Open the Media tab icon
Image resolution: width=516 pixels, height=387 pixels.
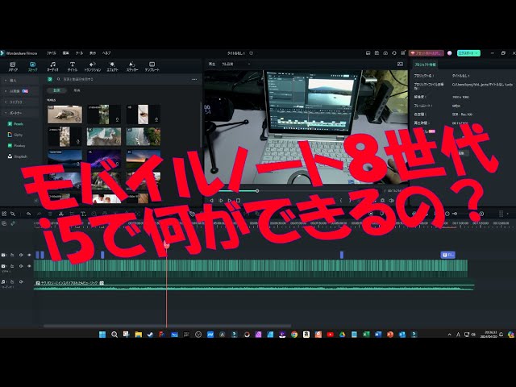(13, 66)
